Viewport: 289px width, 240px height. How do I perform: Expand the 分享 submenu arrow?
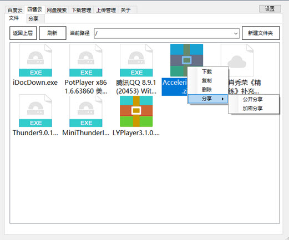pyautogui.click(x=222, y=99)
